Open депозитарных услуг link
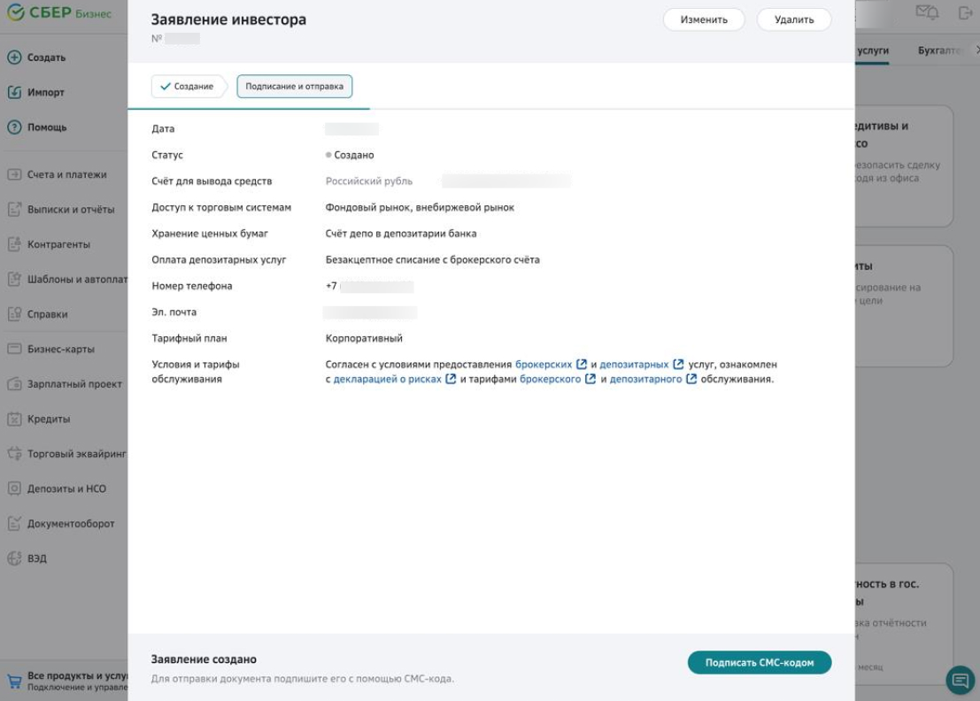Image resolution: width=980 pixels, height=701 pixels. (634, 365)
